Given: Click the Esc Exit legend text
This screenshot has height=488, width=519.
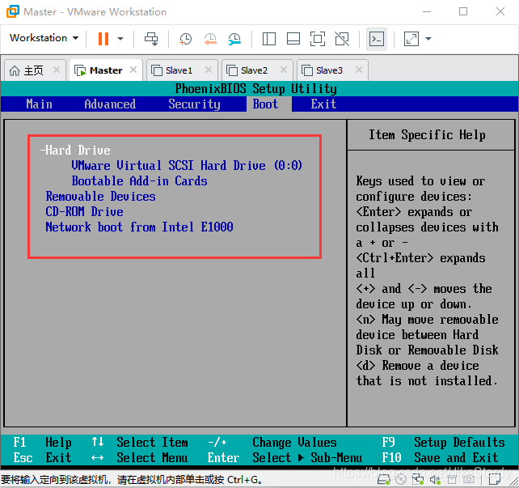Looking at the screenshot, I should [42, 457].
